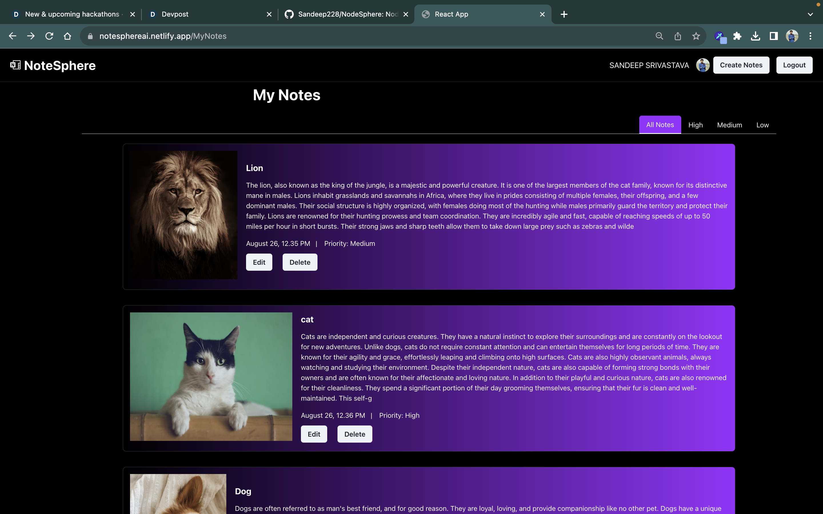This screenshot has height=514, width=823.
Task: Click the downloads icon in toolbar
Action: coord(755,36)
